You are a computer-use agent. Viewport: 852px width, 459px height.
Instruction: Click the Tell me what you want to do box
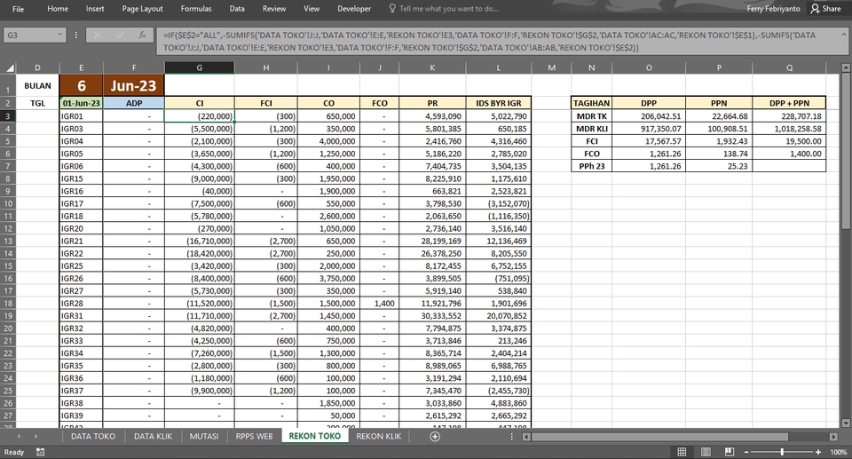[x=445, y=9]
